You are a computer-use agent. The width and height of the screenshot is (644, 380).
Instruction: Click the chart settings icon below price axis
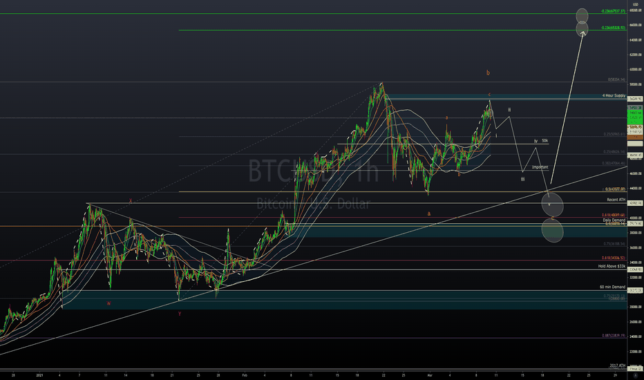[x=636, y=374]
